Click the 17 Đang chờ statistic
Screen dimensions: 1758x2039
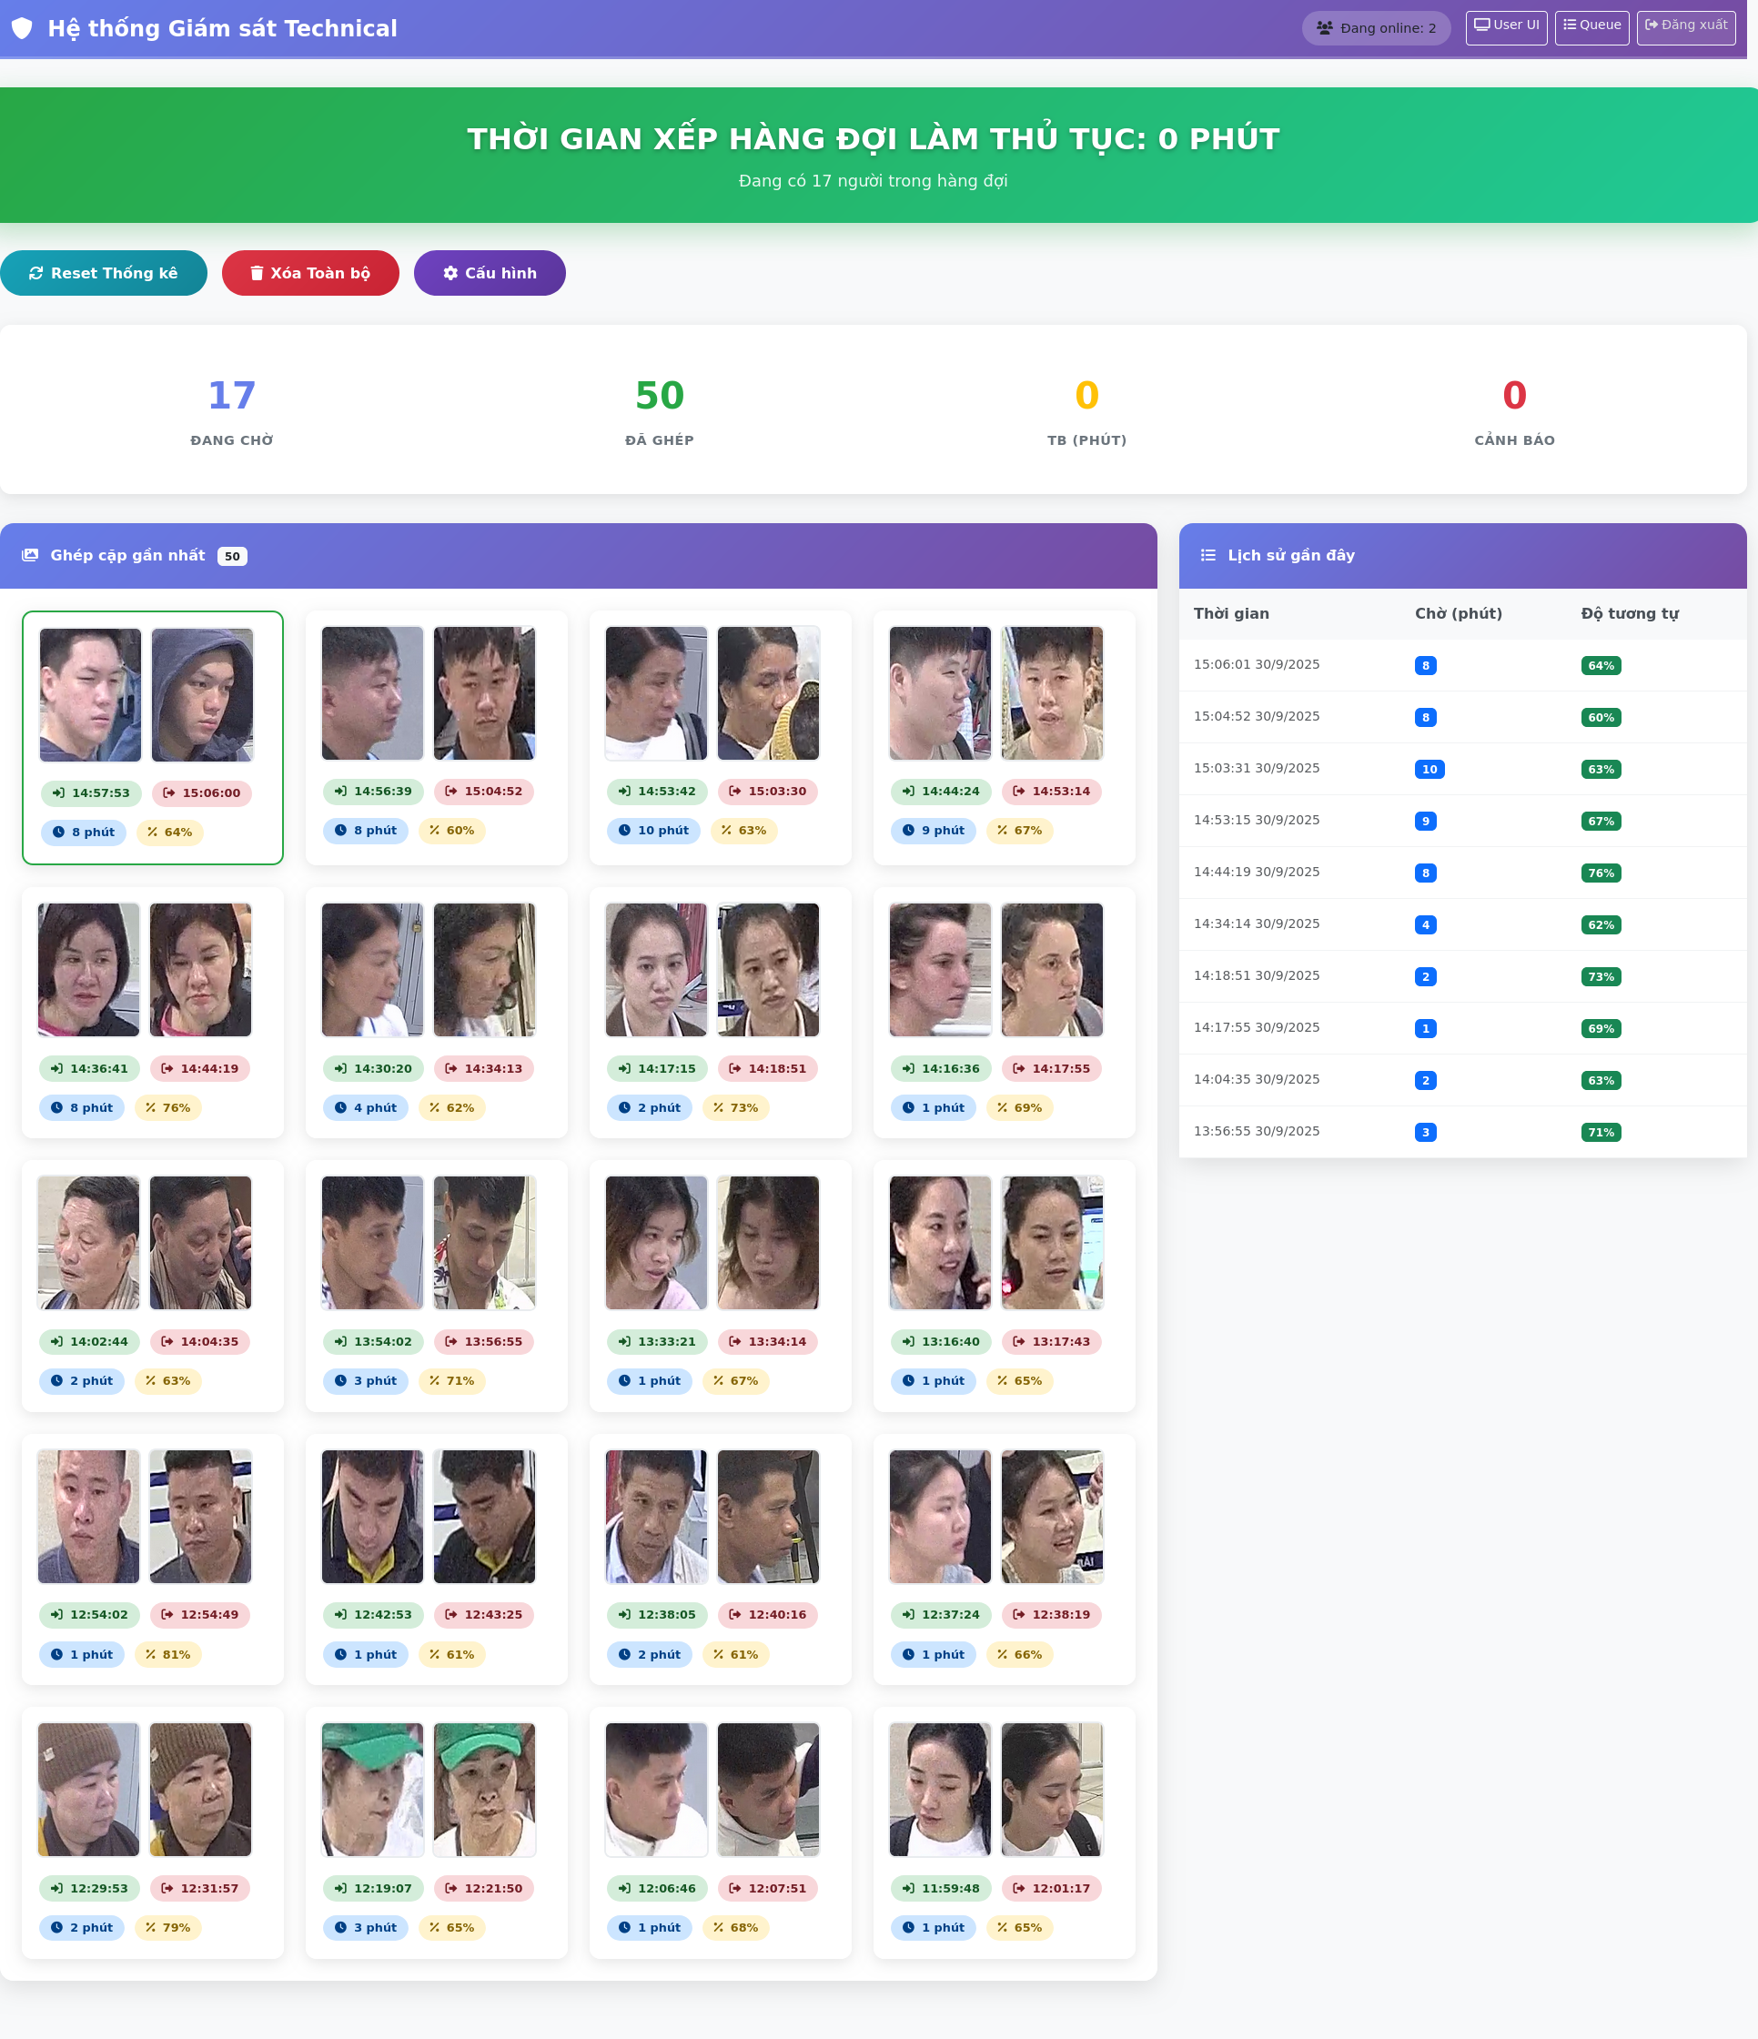click(232, 410)
